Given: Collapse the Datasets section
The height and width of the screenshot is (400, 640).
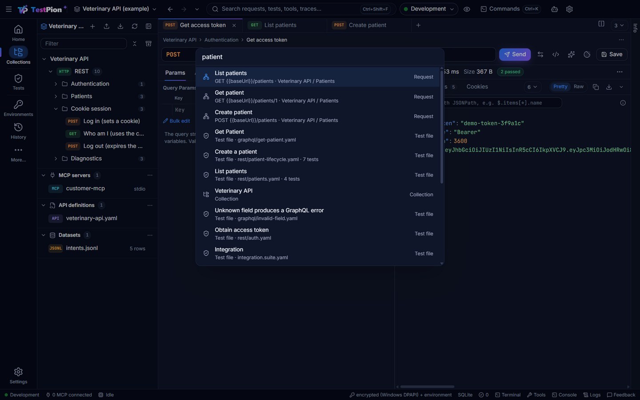Looking at the screenshot, I should (43, 235).
